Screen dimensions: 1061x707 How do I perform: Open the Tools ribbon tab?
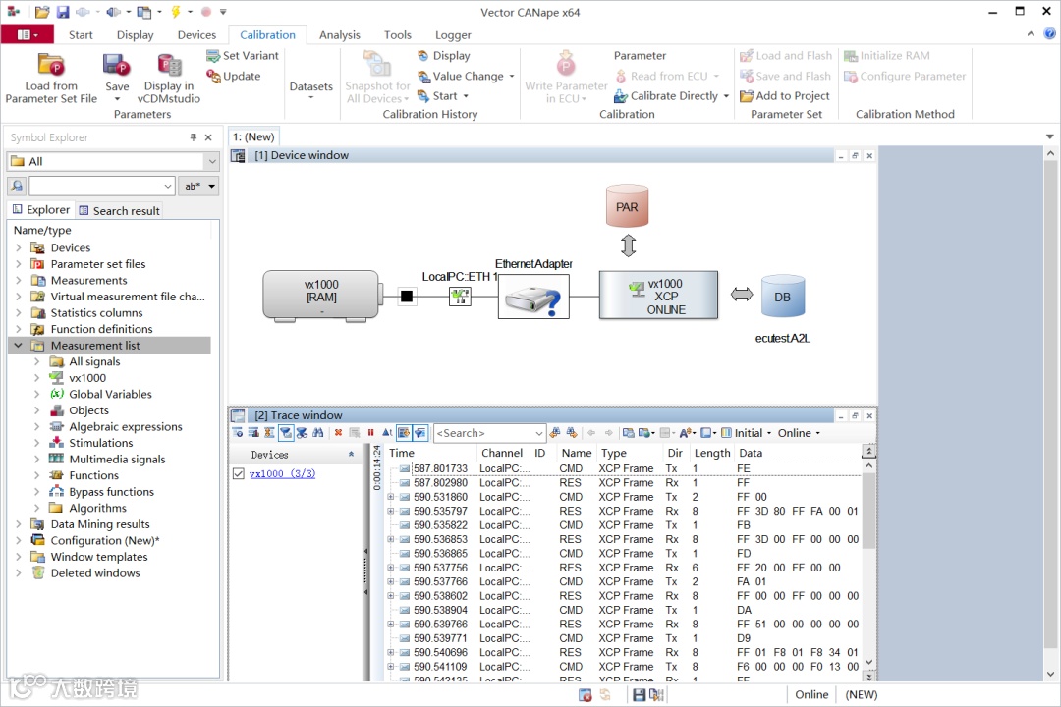(x=398, y=35)
